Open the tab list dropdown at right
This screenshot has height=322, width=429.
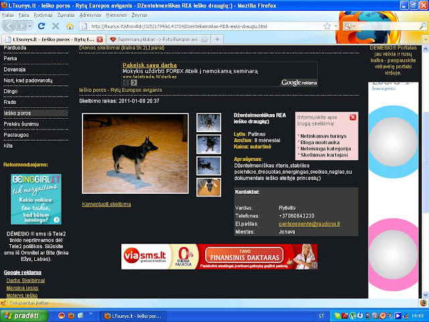click(426, 40)
